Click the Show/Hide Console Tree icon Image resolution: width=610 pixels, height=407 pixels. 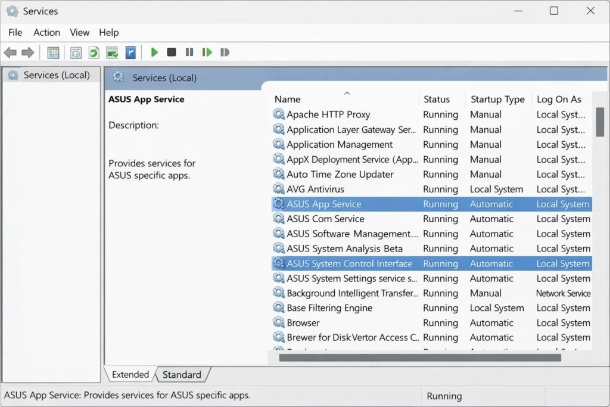coord(53,52)
